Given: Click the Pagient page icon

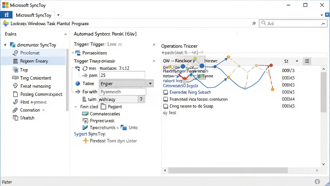Looking at the screenshot, I should coord(103,107).
